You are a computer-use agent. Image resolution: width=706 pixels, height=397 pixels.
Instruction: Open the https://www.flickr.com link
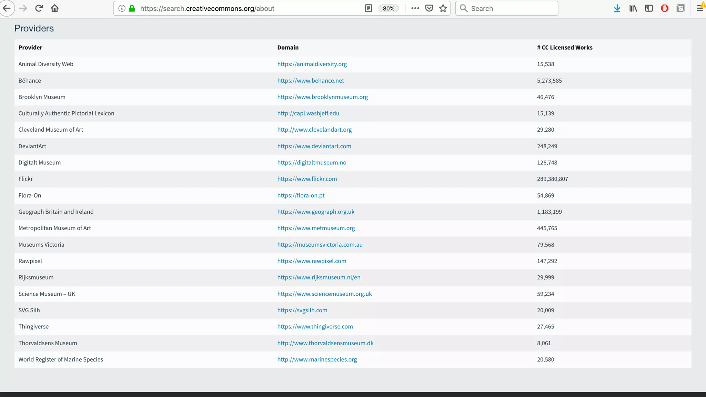[307, 179]
